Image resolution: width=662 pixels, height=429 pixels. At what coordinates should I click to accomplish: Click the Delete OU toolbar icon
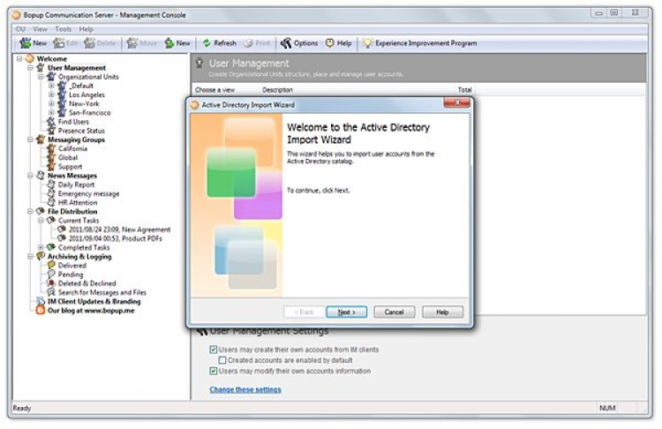coord(100,43)
